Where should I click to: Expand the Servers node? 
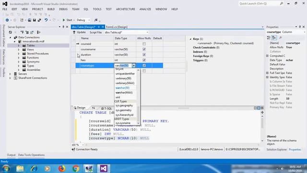[x=10, y=74]
